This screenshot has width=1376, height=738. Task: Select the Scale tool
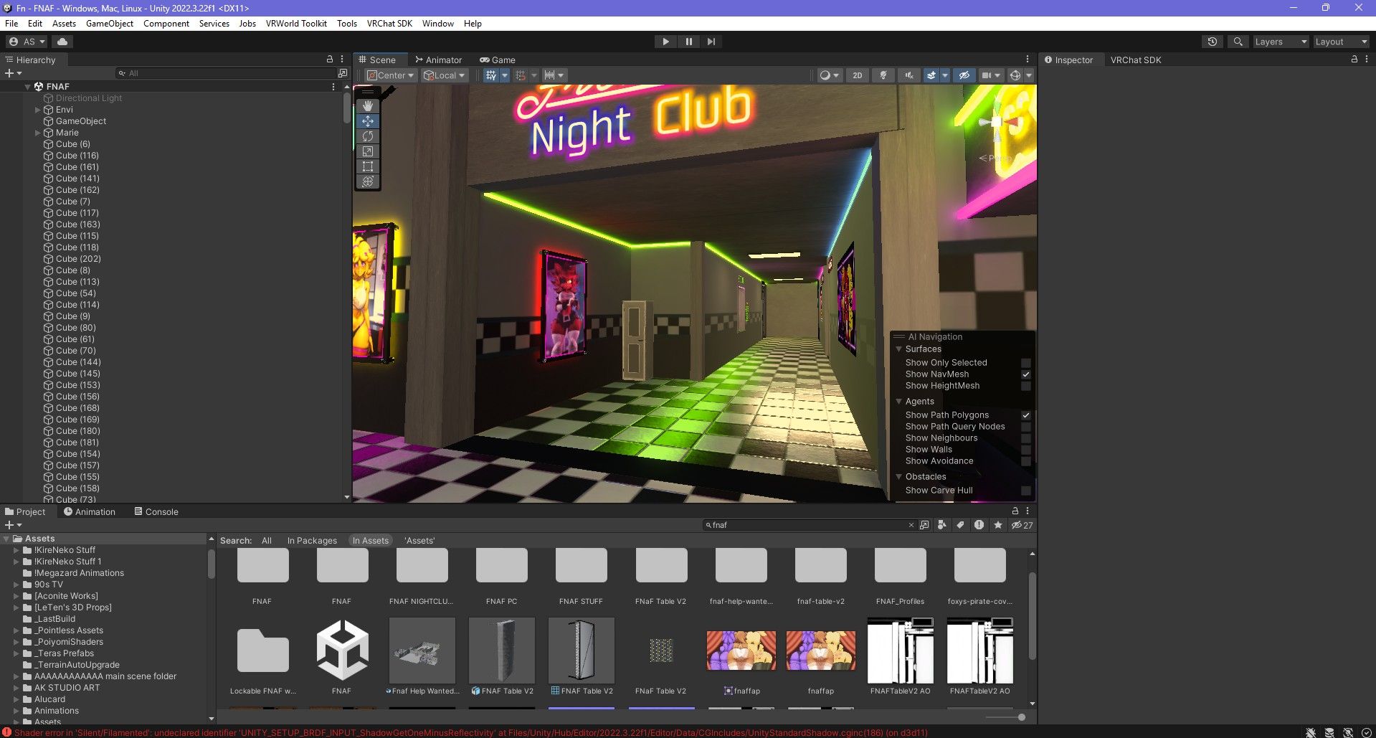368,151
